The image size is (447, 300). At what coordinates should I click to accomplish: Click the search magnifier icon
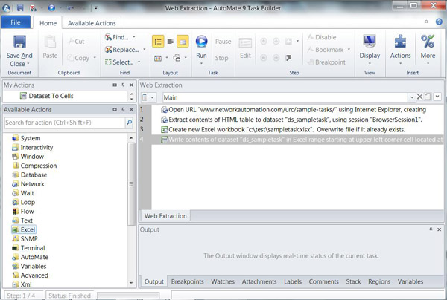pyautogui.click(x=129, y=123)
